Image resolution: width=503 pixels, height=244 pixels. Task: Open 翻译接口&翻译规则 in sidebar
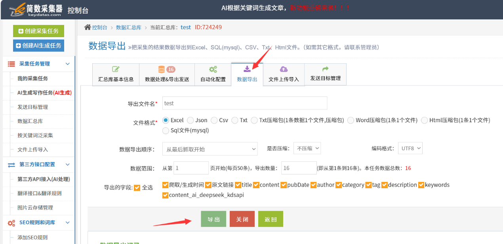(x=40, y=193)
